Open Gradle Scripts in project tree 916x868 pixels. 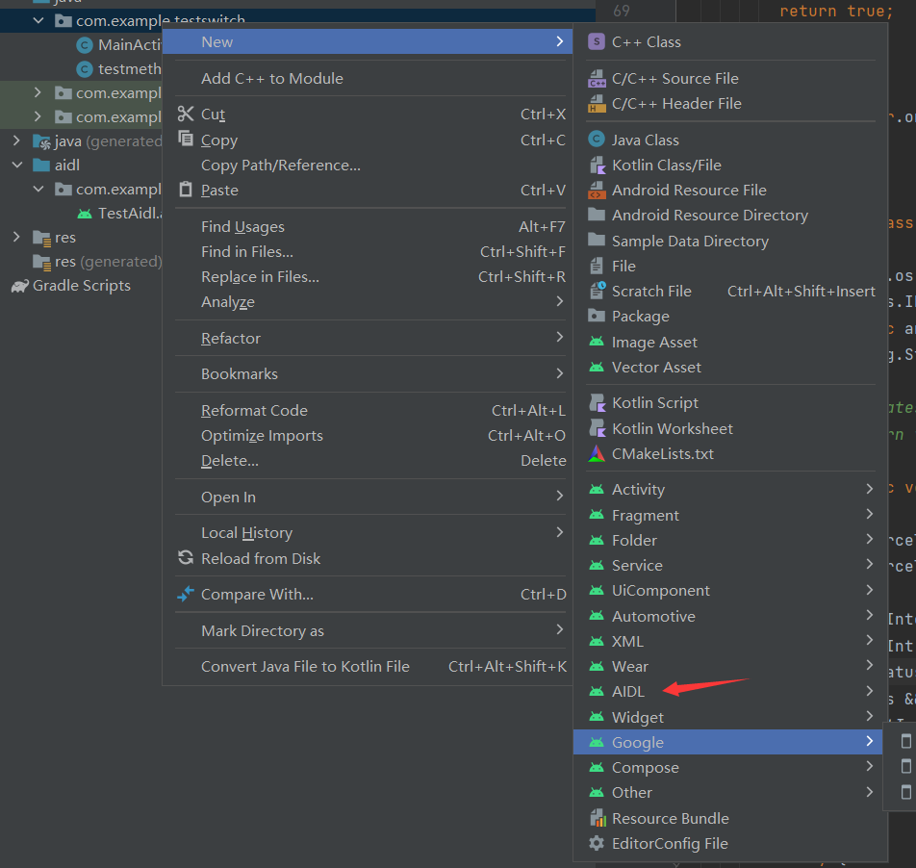(81, 286)
